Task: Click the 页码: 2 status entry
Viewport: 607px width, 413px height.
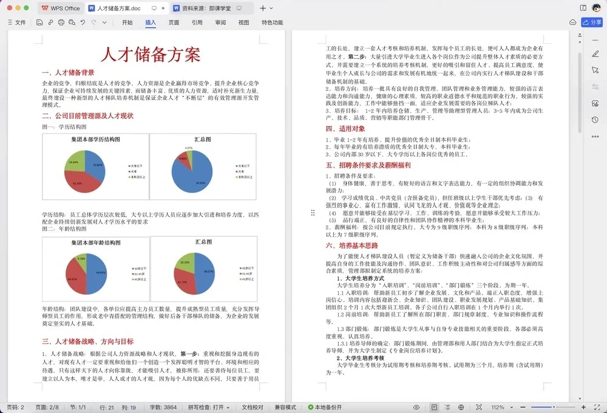Action: [16, 407]
